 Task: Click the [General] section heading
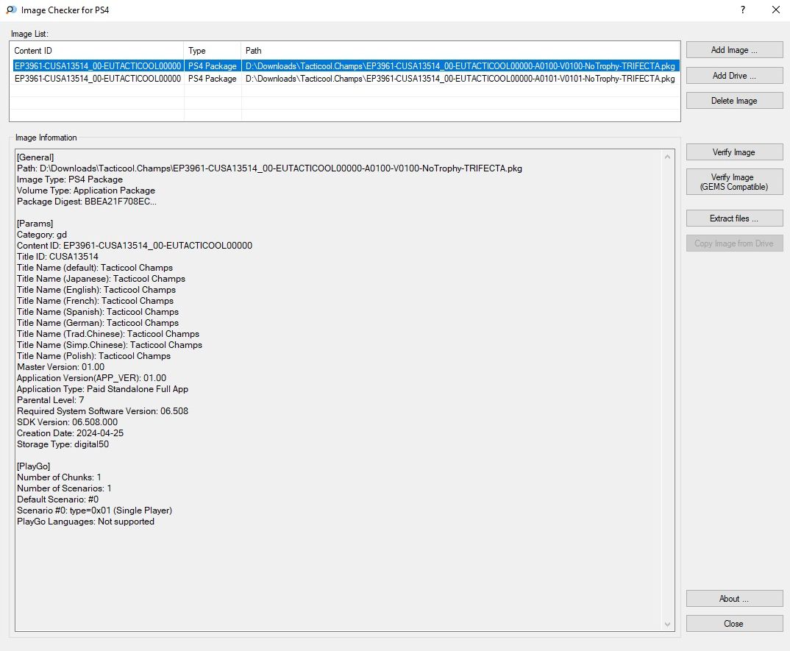tap(35, 157)
